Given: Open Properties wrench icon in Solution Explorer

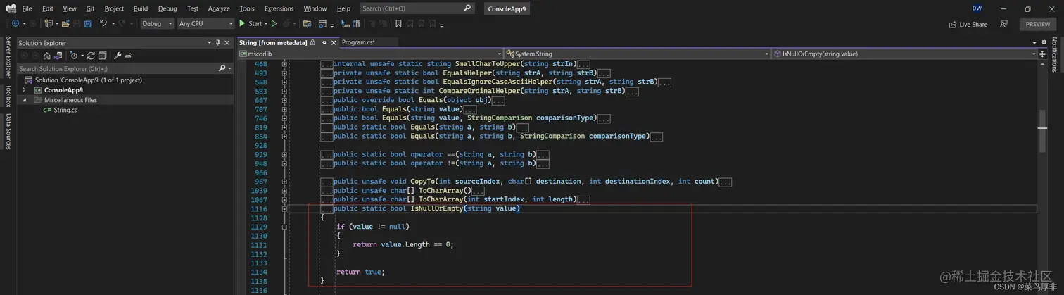Looking at the screenshot, I should click(x=118, y=55).
